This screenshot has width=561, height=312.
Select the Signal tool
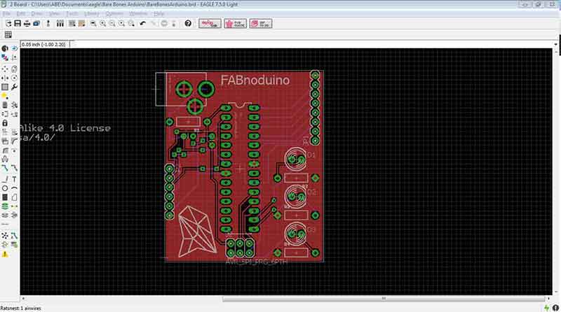click(x=14, y=206)
